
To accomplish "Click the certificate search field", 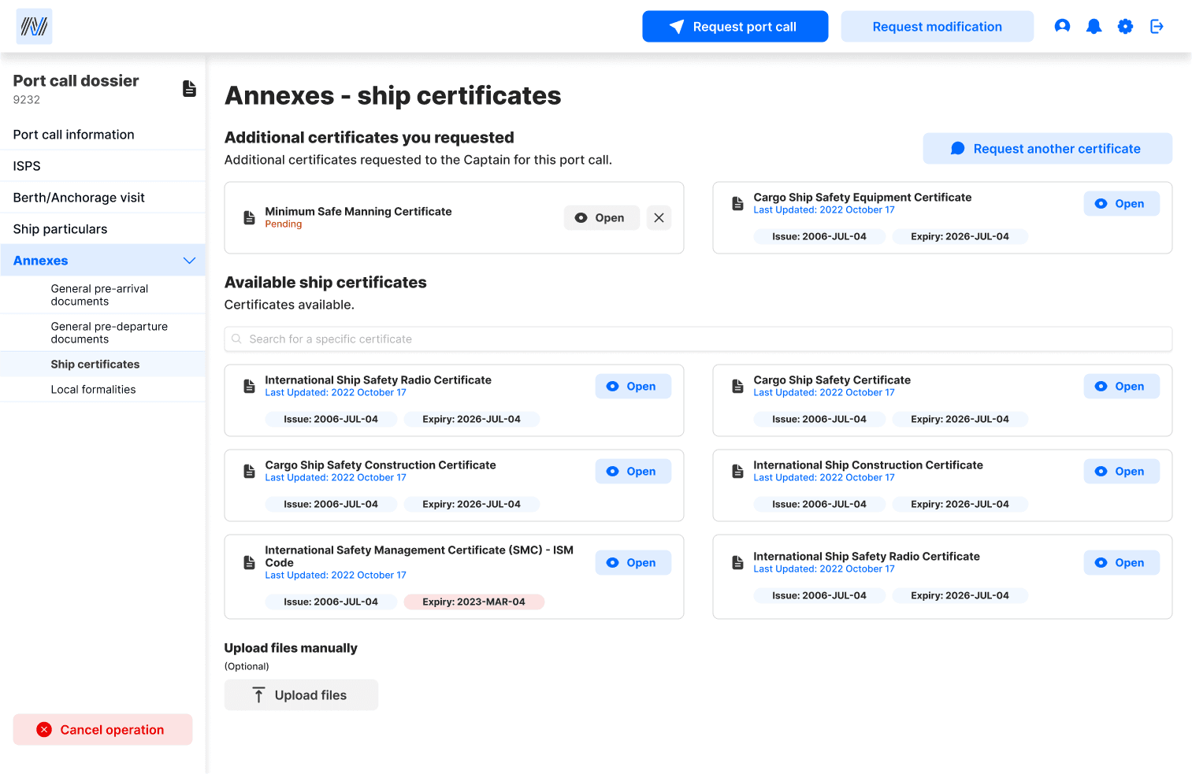I will click(x=698, y=339).
